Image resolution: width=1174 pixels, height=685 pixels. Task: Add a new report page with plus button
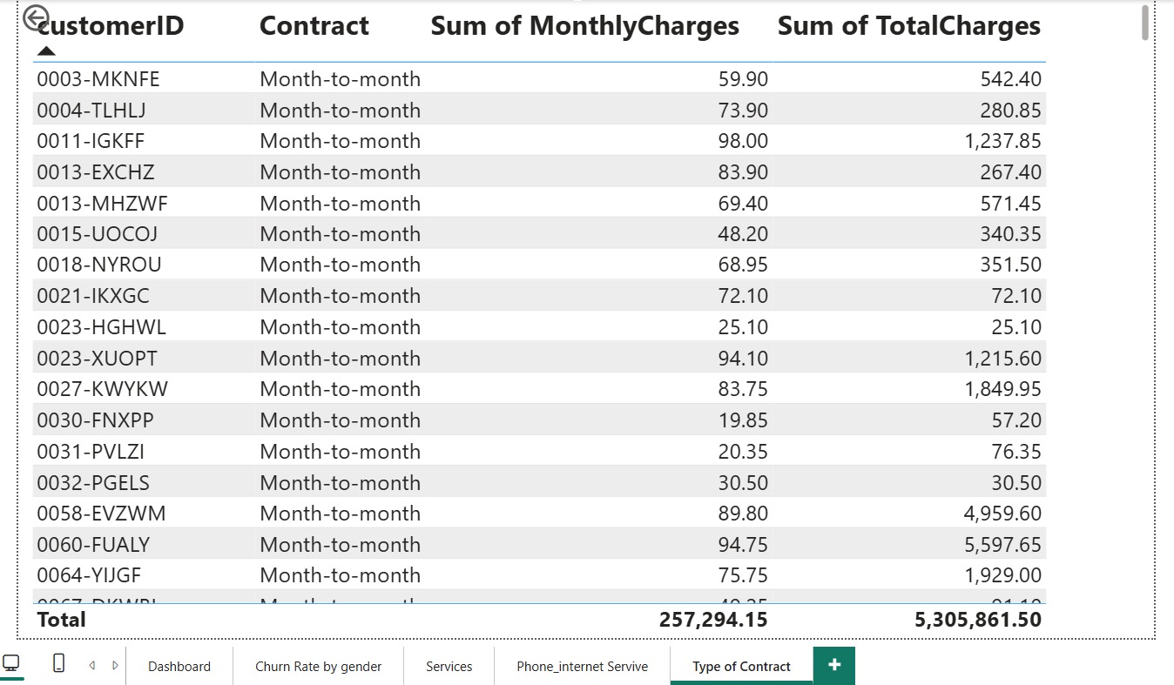[833, 666]
